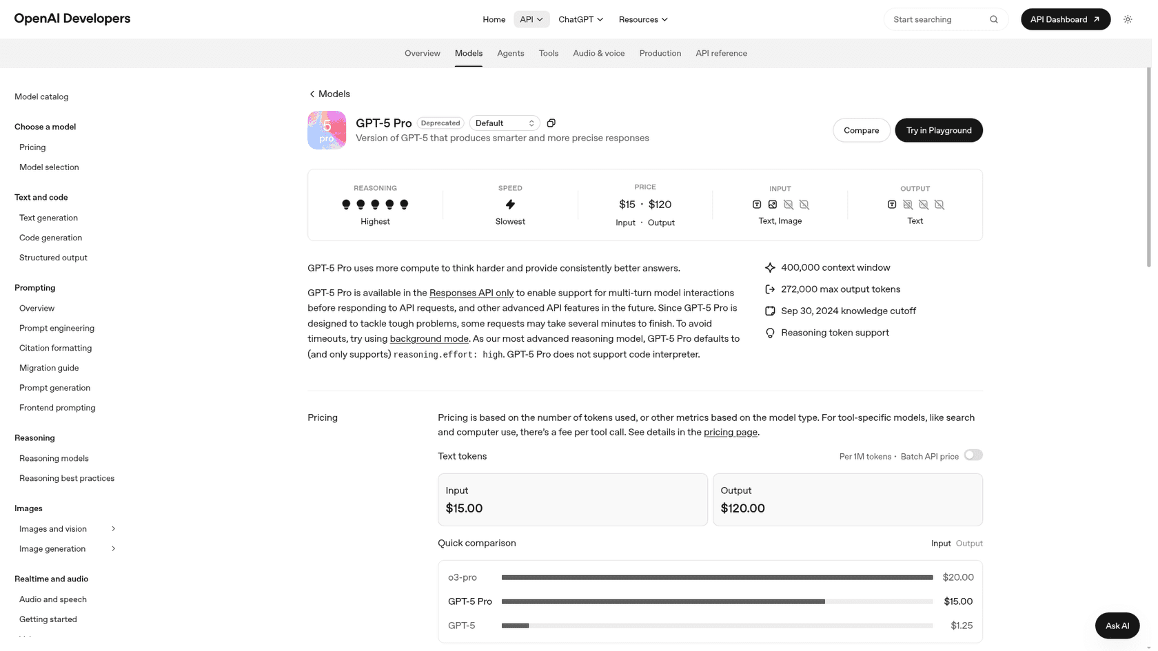Image resolution: width=1158 pixels, height=651 pixels.
Task: Click the back chevron beside Models
Action: [312, 94]
